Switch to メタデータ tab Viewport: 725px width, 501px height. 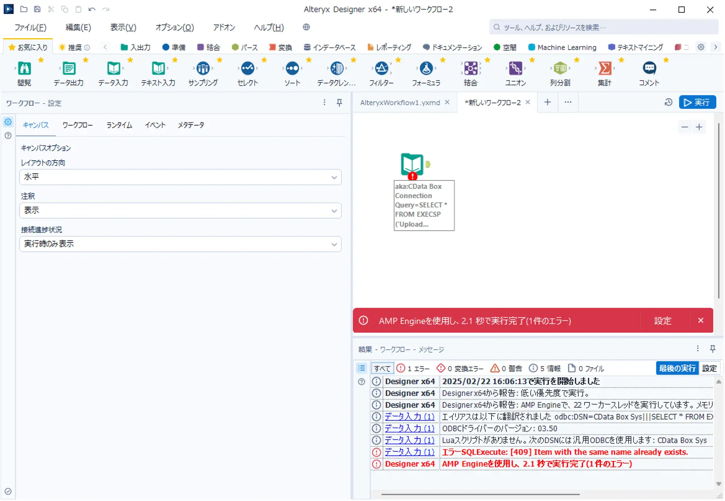(x=191, y=125)
